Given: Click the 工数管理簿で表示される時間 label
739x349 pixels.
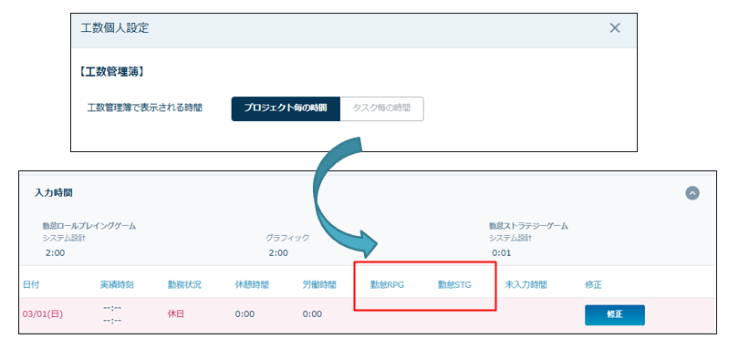Looking at the screenshot, I should tap(145, 108).
